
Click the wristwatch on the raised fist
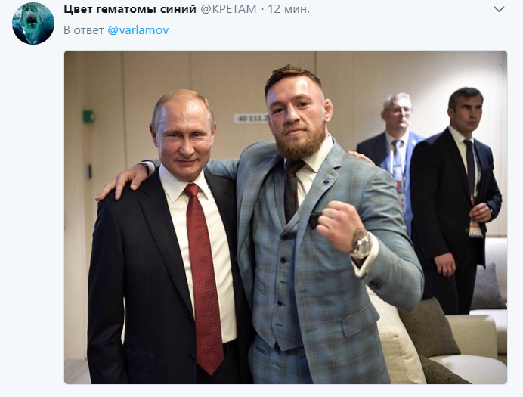(361, 243)
